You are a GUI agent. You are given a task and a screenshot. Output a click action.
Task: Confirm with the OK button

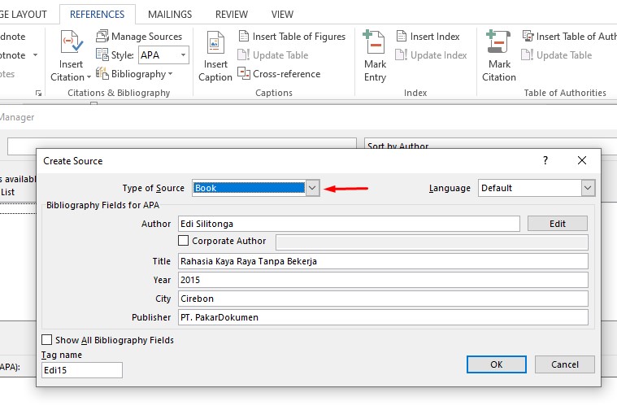(x=496, y=364)
